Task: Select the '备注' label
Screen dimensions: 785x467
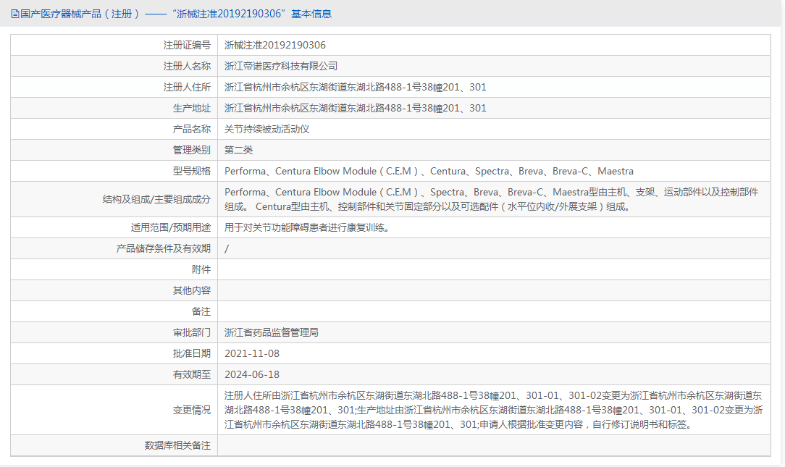Action: click(201, 312)
